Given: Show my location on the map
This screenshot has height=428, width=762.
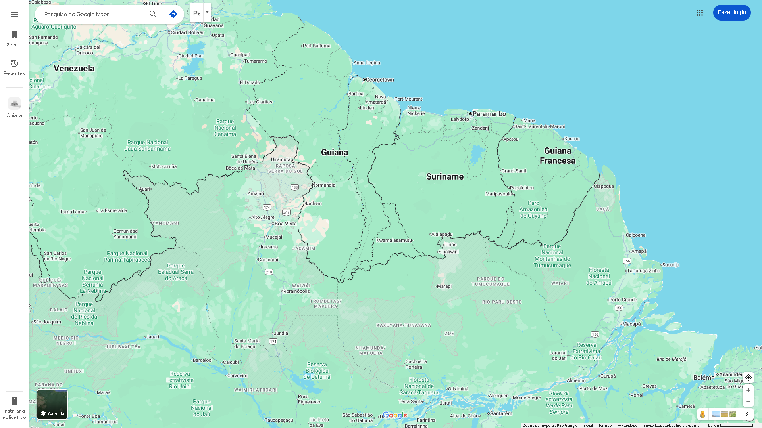Looking at the screenshot, I should click(749, 378).
